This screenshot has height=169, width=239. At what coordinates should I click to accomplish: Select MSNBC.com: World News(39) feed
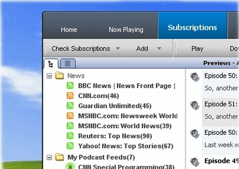pyautogui.click(x=125, y=126)
